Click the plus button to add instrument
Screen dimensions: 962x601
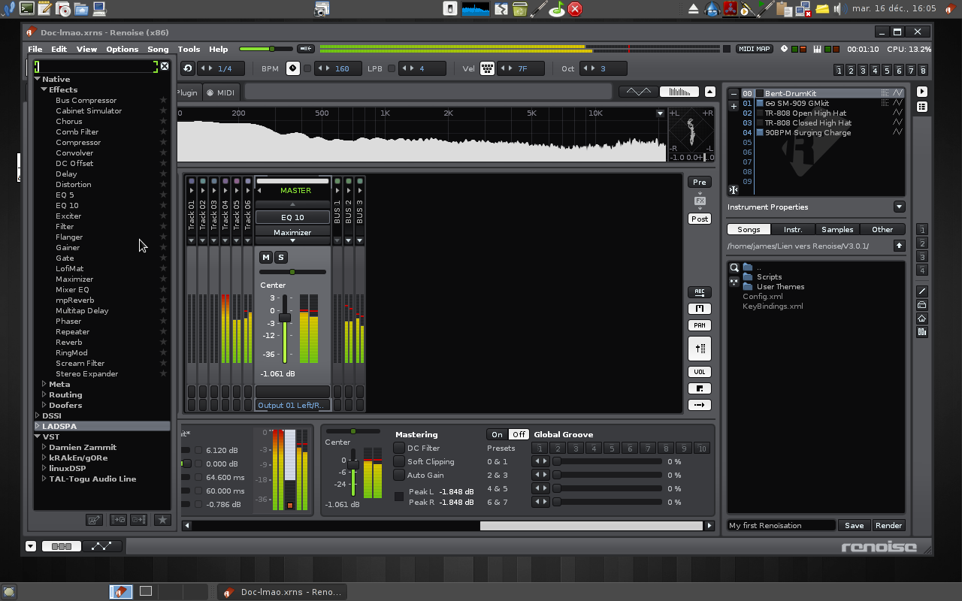pos(734,106)
